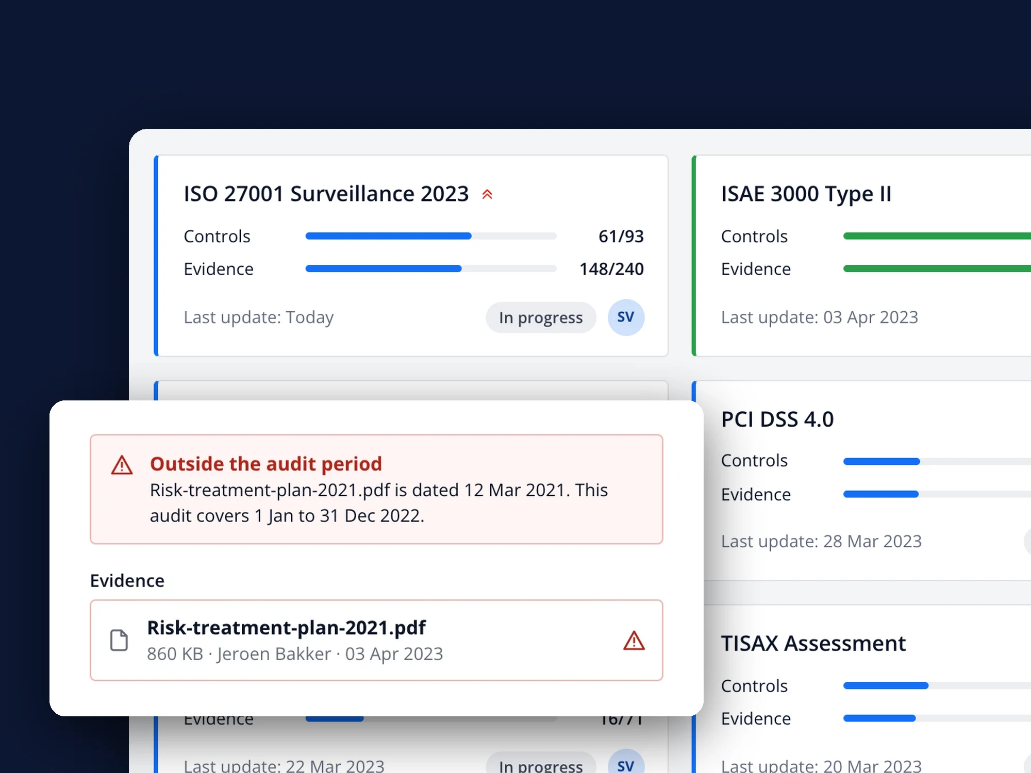Click the In progress badge on ISO 27001 card
The height and width of the screenshot is (773, 1031).
[x=541, y=317]
